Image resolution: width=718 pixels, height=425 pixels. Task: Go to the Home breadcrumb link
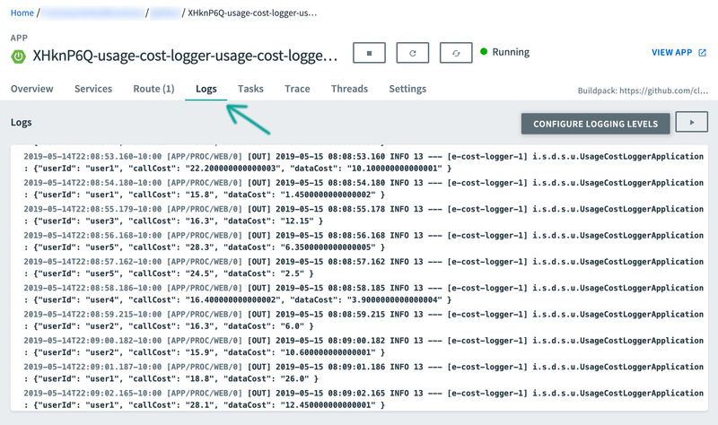tap(22, 13)
